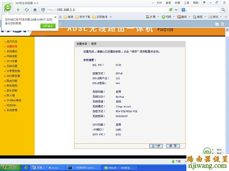Open the 实用查询 bookmarks folder
This screenshot has height=171, width=229.
(x=100, y=17)
